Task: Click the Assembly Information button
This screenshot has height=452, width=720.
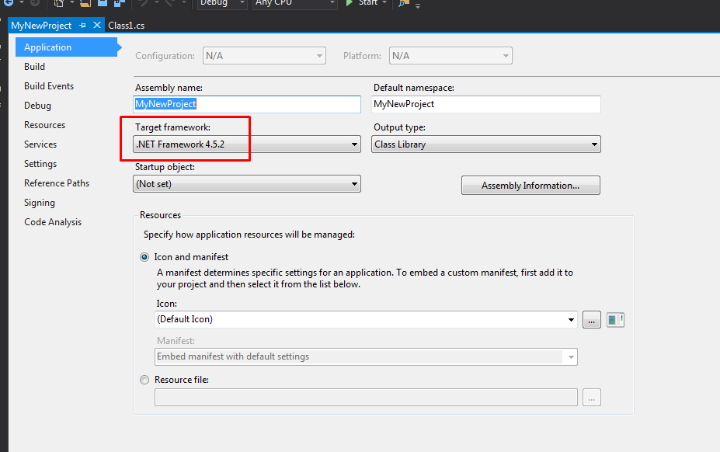Action: click(530, 186)
